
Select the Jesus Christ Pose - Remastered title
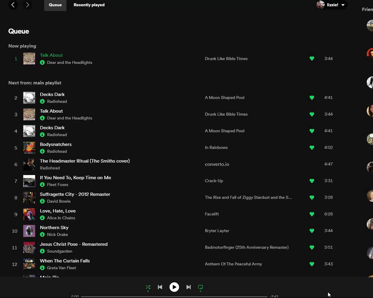point(73,244)
